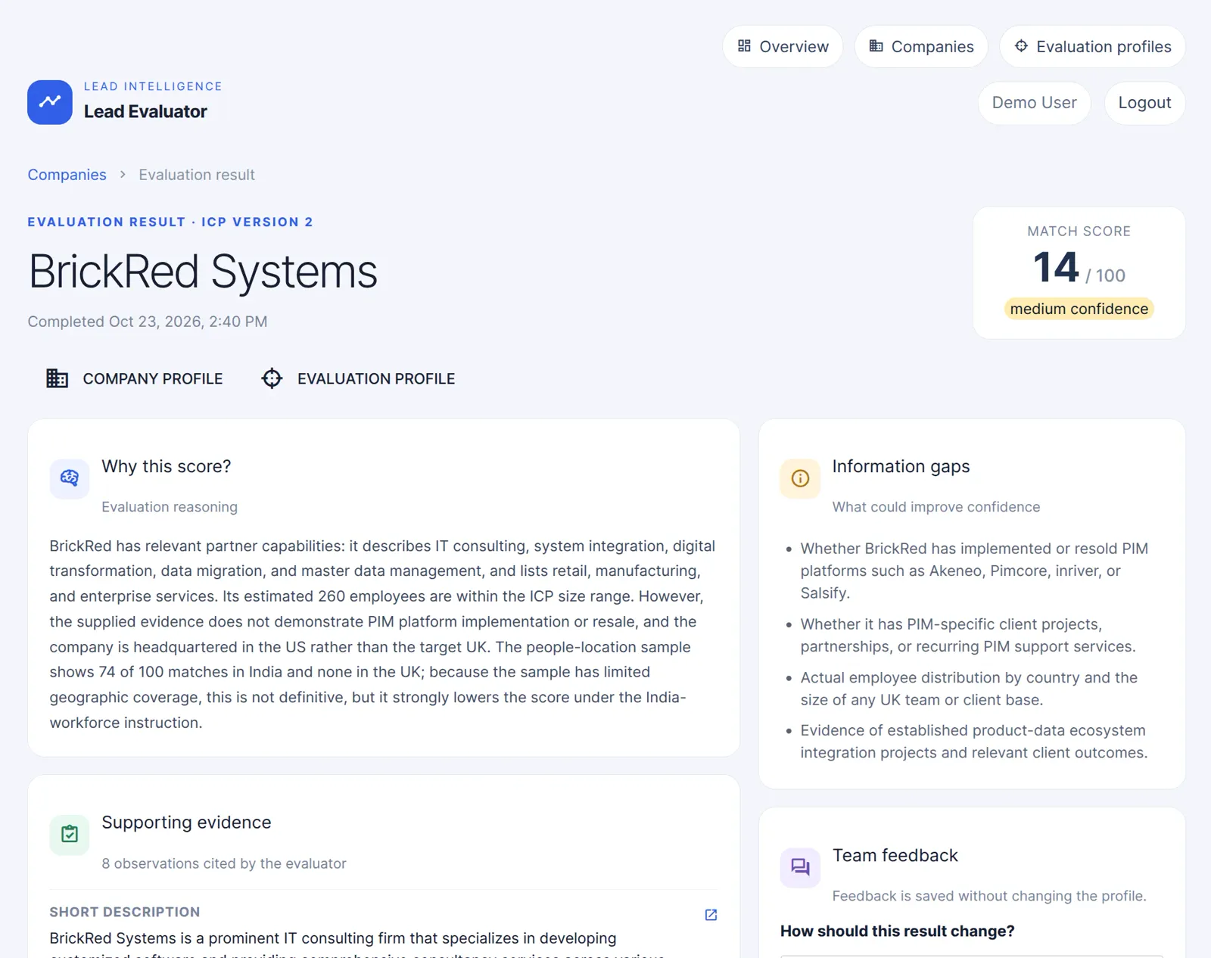The image size is (1211, 958).
Task: Click the breadcrumb chevron separator
Action: pos(123,175)
